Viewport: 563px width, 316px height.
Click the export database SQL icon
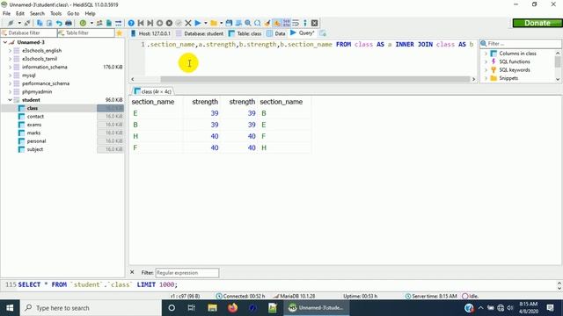(109, 23)
